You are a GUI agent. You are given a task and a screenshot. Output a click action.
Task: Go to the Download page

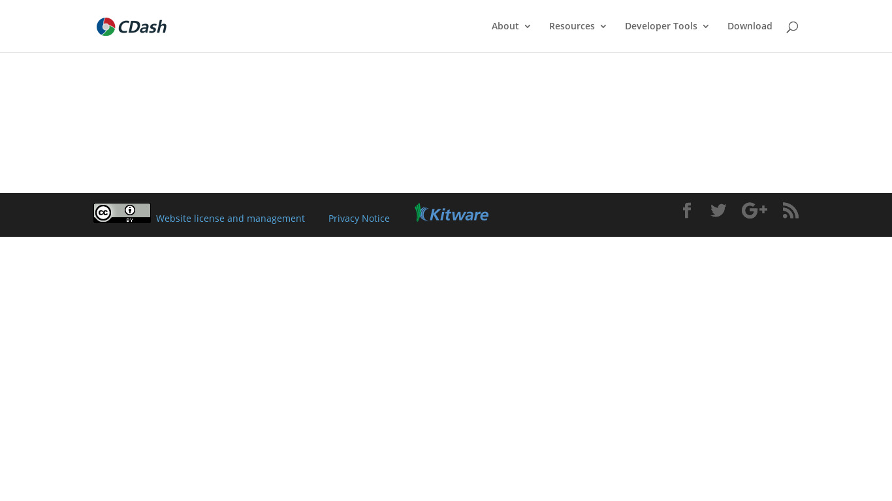pos(750,26)
